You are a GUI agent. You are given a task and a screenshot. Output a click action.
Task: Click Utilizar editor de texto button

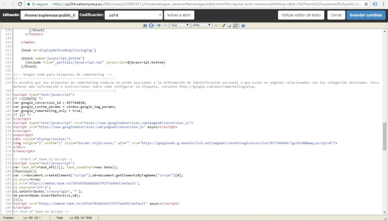301,15
